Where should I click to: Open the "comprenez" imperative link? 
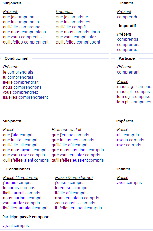127,50
